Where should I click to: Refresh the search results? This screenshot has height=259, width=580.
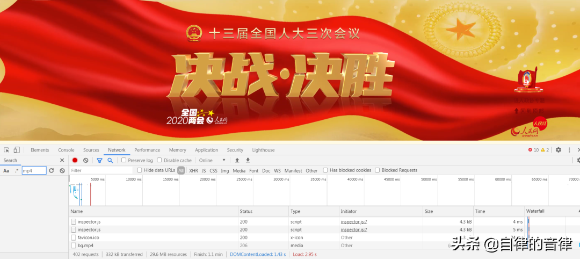(52, 170)
